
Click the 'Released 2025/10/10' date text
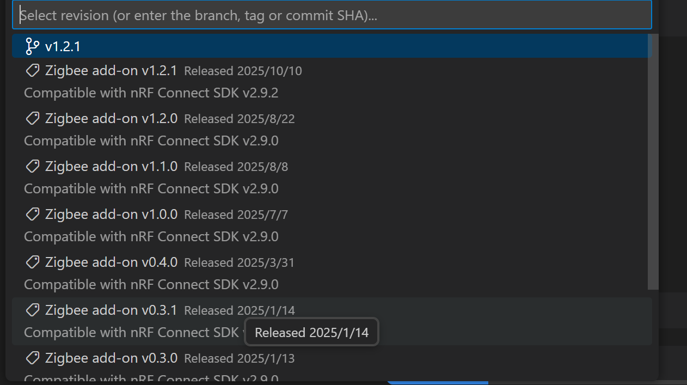point(243,71)
